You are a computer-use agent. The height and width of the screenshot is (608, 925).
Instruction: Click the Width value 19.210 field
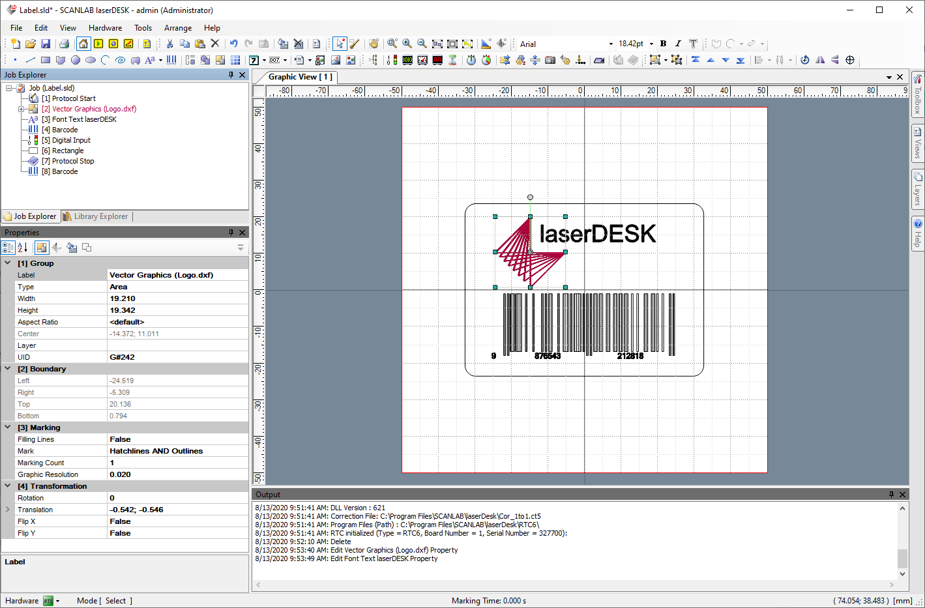(177, 298)
